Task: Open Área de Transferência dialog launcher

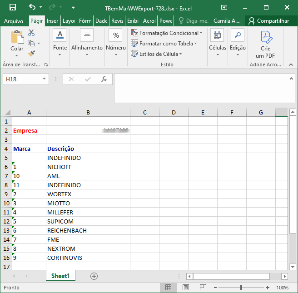Action: (x=46, y=65)
